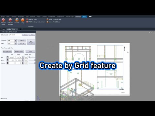Add a new drawing tab with plus
Image resolution: width=155 pixels, height=116 pixels.
click(20, 29)
